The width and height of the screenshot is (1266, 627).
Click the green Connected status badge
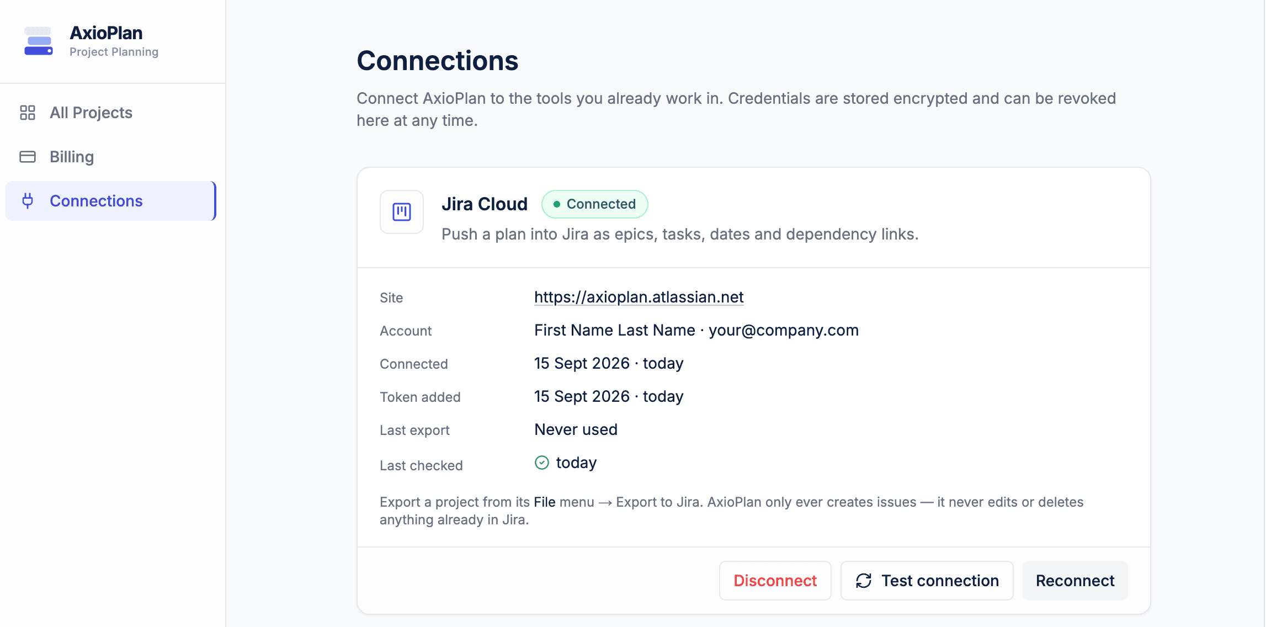pos(595,204)
